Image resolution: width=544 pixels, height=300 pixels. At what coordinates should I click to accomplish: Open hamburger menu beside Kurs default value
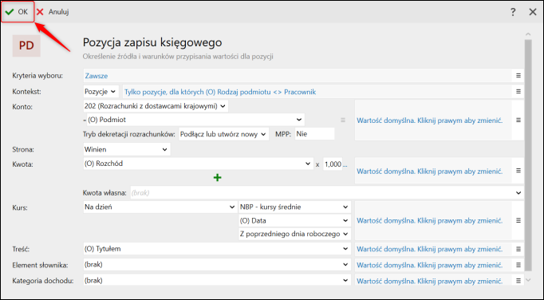518,220
